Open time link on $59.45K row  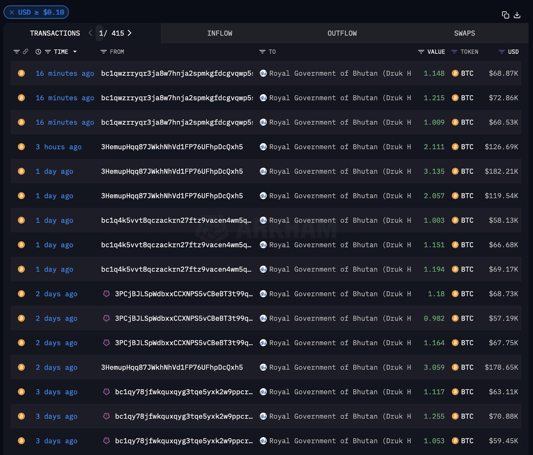57,441
